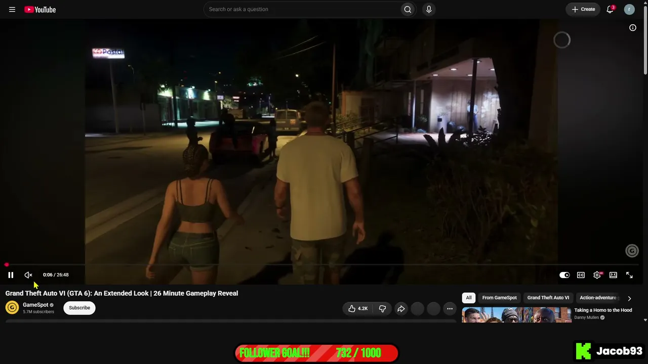The image size is (648, 364).
Task: Toggle the autoplay switch
Action: 564,275
